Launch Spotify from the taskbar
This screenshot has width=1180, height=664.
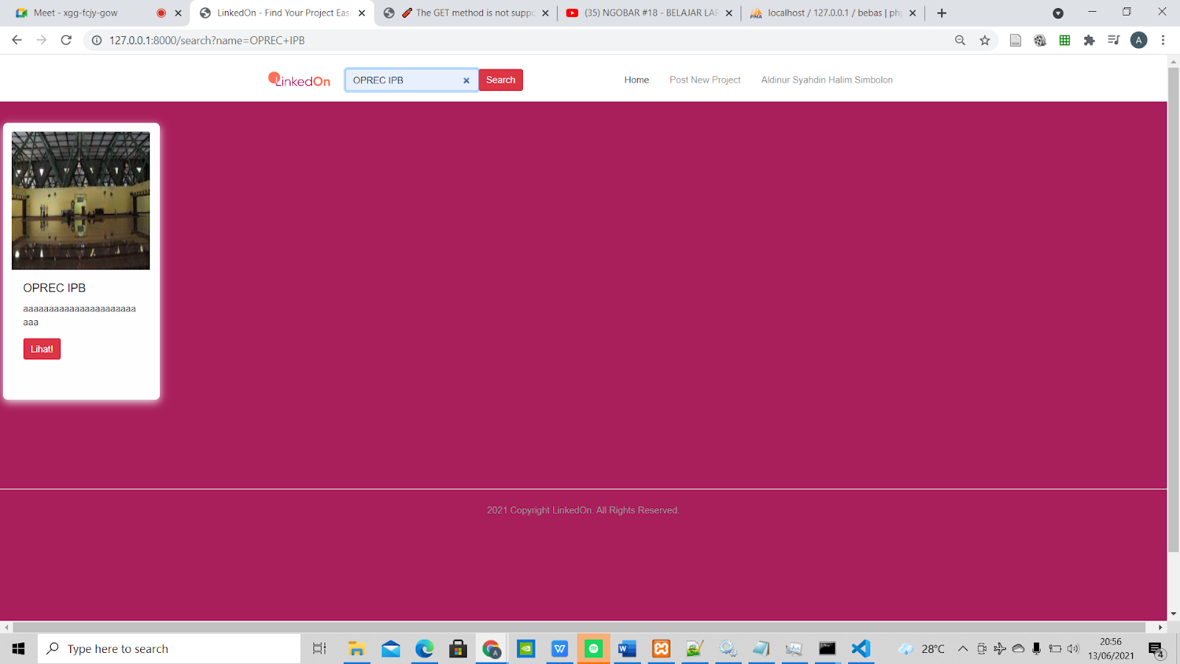593,649
